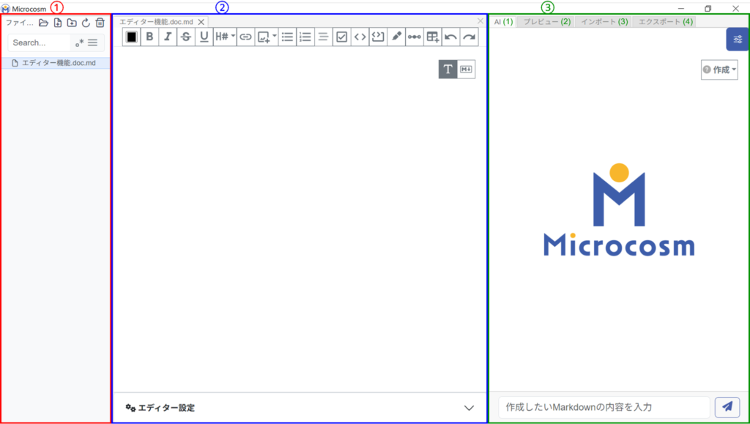Open AI settings sliders button
The width and height of the screenshot is (750, 424).
(x=737, y=40)
